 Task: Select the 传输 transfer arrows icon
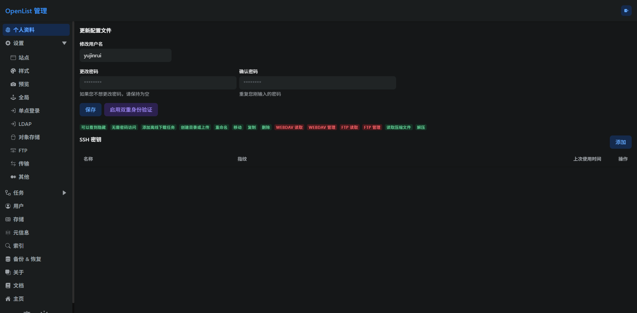pyautogui.click(x=13, y=164)
